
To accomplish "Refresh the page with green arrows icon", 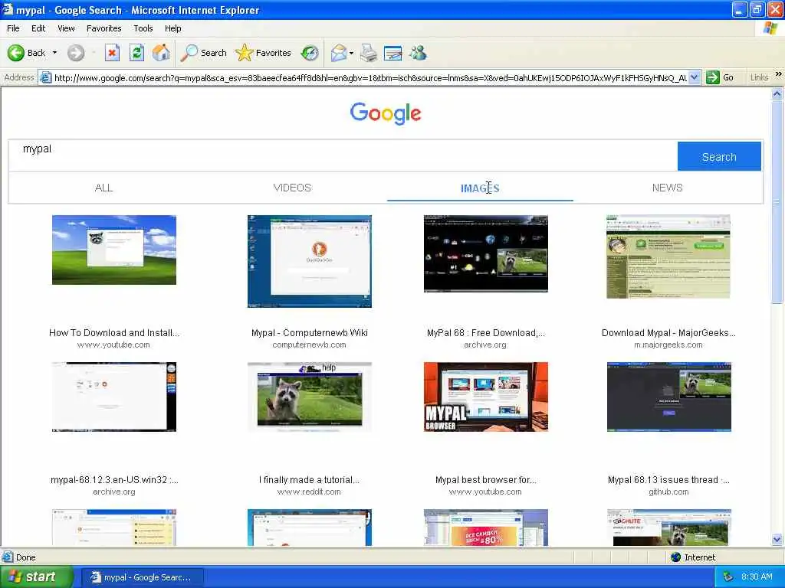I will click(x=136, y=53).
